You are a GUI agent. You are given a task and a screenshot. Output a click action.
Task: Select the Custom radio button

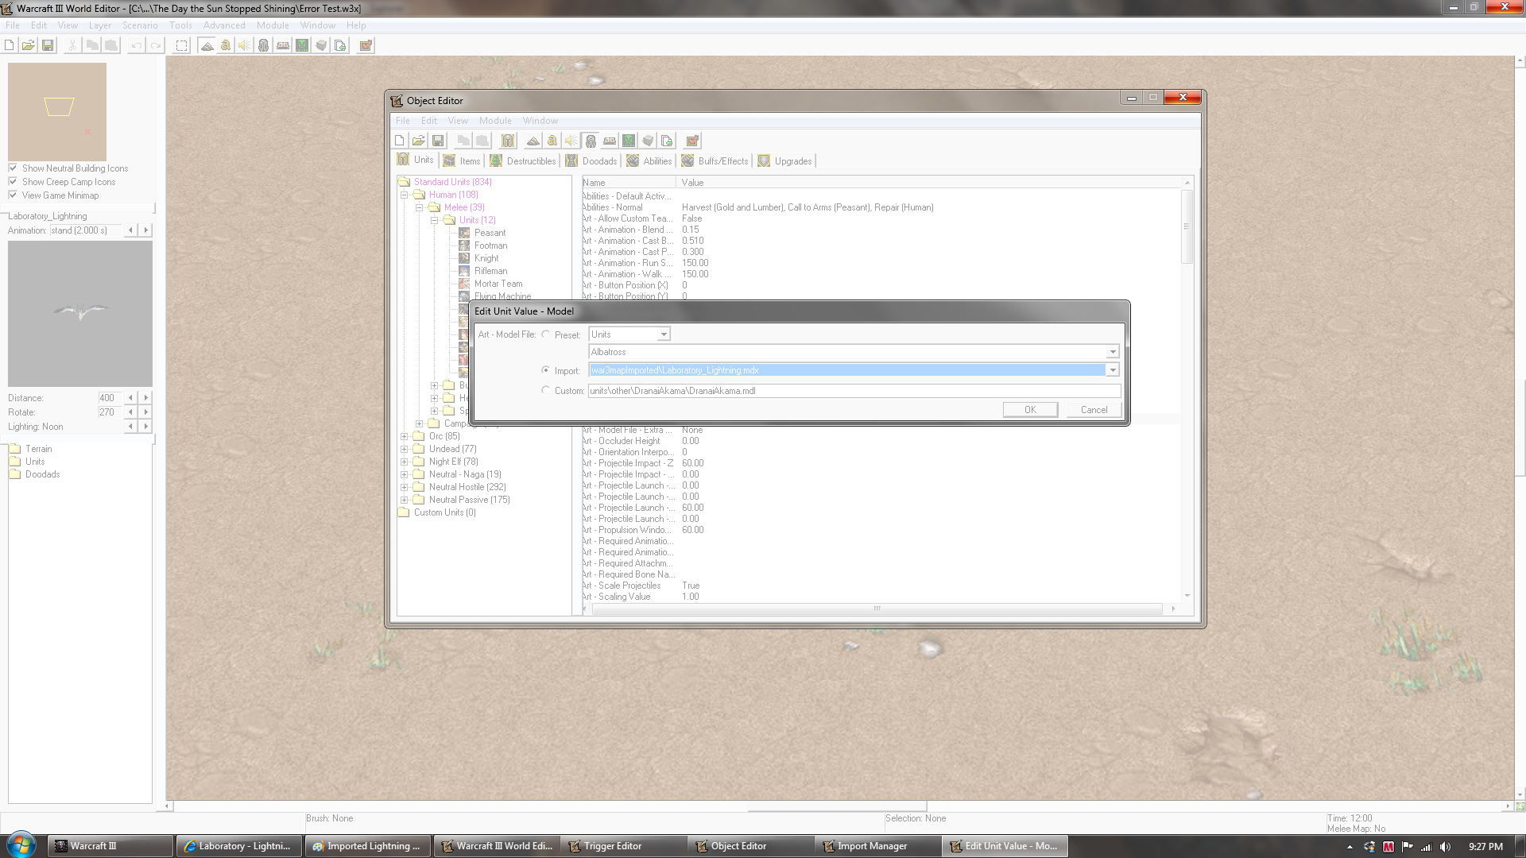pyautogui.click(x=545, y=390)
